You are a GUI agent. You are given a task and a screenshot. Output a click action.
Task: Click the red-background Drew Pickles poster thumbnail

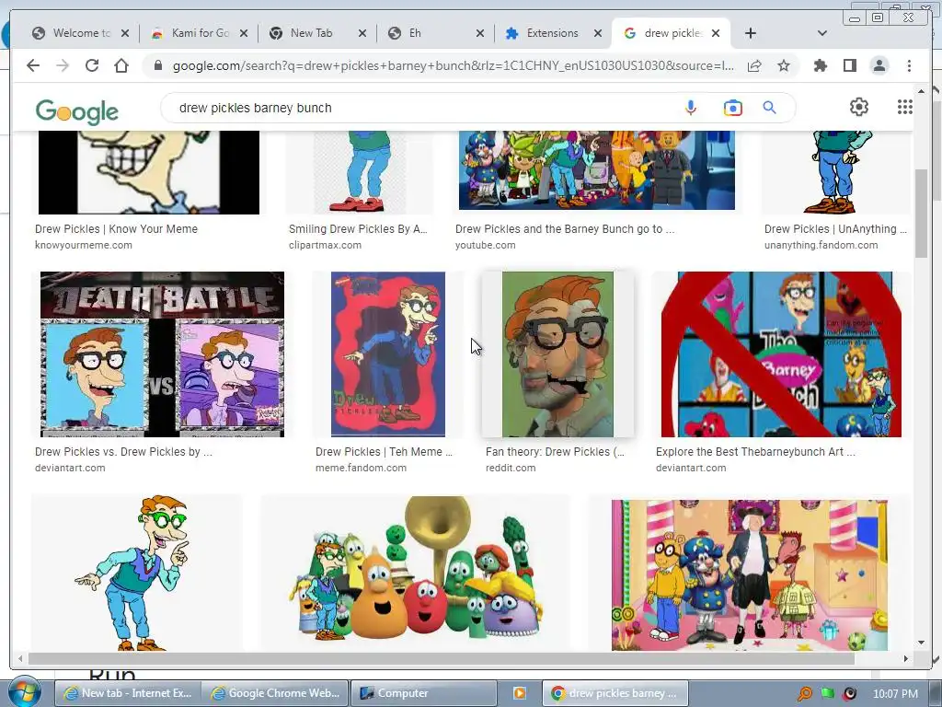(388, 354)
